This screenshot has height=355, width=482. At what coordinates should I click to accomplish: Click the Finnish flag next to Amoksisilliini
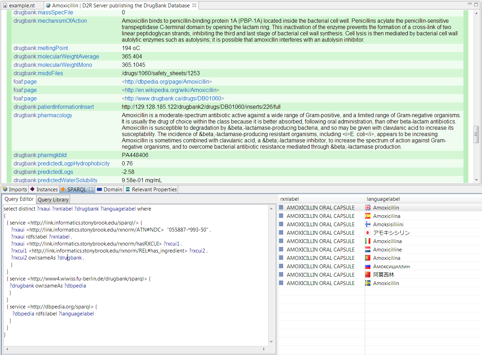368,225
